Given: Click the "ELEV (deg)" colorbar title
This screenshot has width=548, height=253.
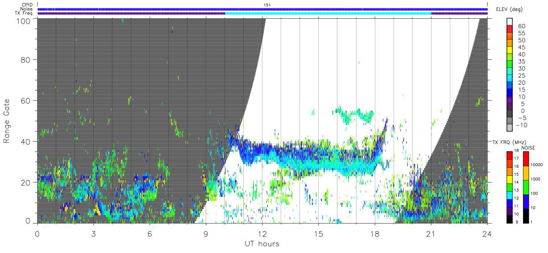Looking at the screenshot, I should point(509,9).
